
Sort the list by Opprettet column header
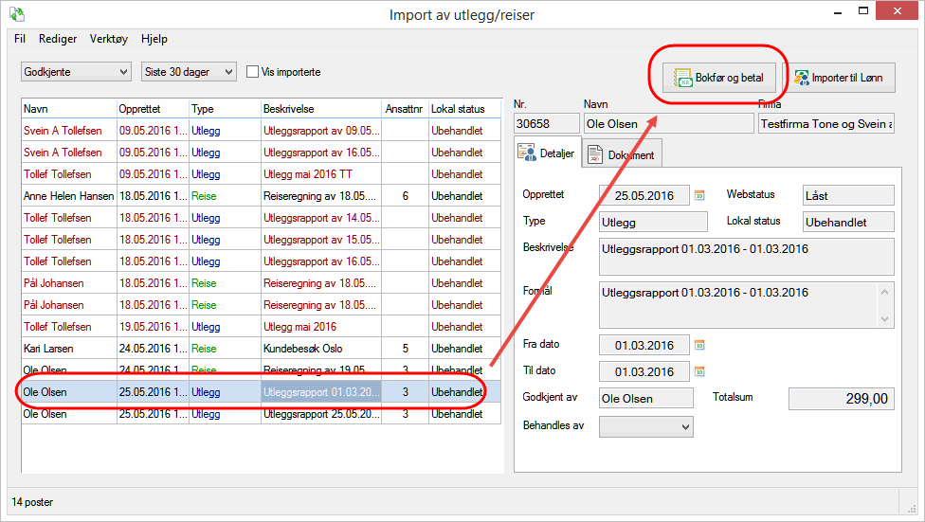tap(152, 109)
